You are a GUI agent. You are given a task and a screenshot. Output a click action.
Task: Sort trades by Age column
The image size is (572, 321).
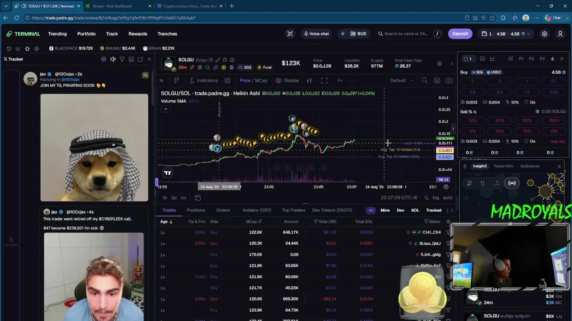(166, 222)
